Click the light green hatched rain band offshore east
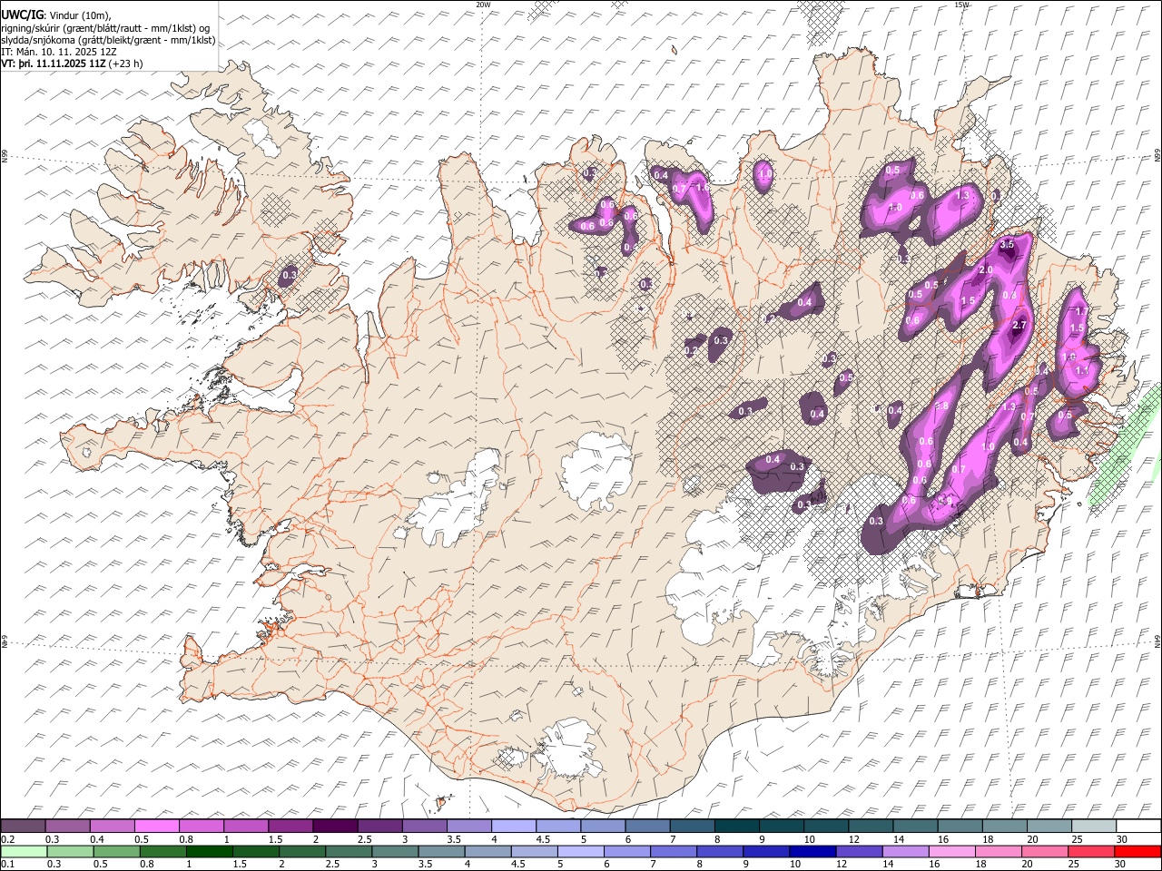 click(1124, 445)
